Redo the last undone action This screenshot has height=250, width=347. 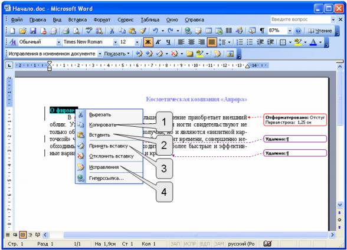pyautogui.click(x=170, y=31)
